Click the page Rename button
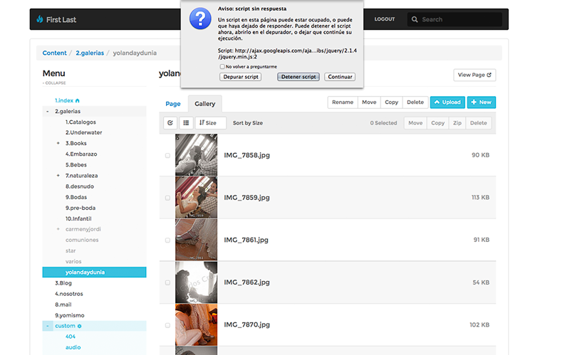 (x=343, y=102)
